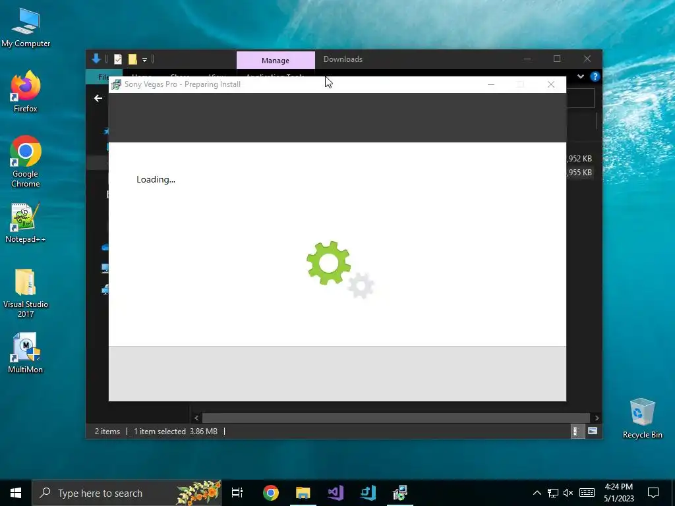Image resolution: width=675 pixels, height=506 pixels.
Task: Open Explorer Help question mark
Action: point(595,76)
